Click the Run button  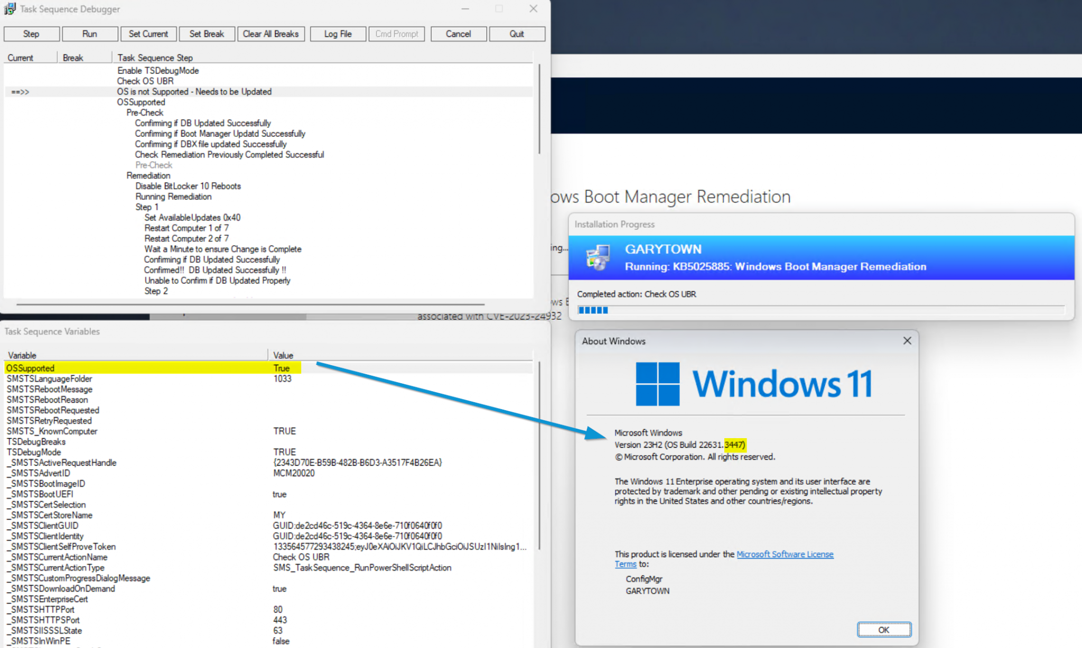click(90, 34)
